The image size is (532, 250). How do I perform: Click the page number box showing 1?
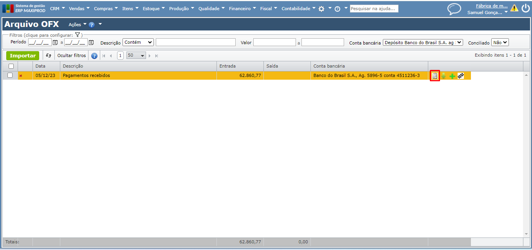[120, 55]
